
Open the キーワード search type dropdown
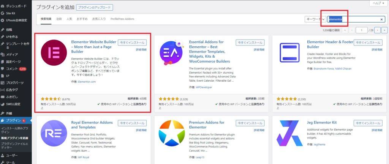tap(315, 19)
